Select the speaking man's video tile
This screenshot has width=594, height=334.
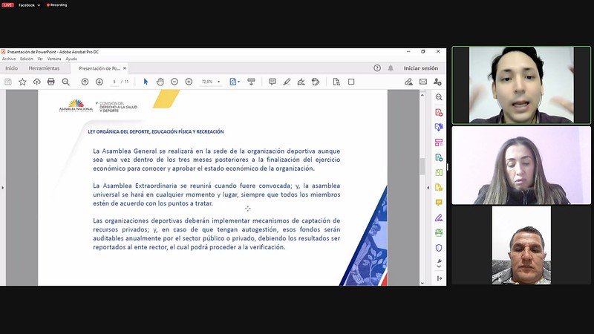[x=521, y=85]
